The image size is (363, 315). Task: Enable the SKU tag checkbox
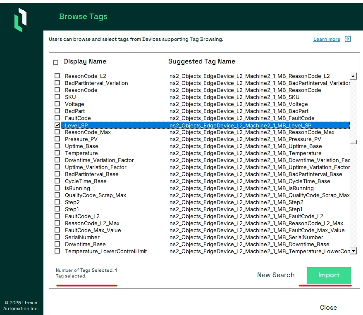(x=57, y=97)
